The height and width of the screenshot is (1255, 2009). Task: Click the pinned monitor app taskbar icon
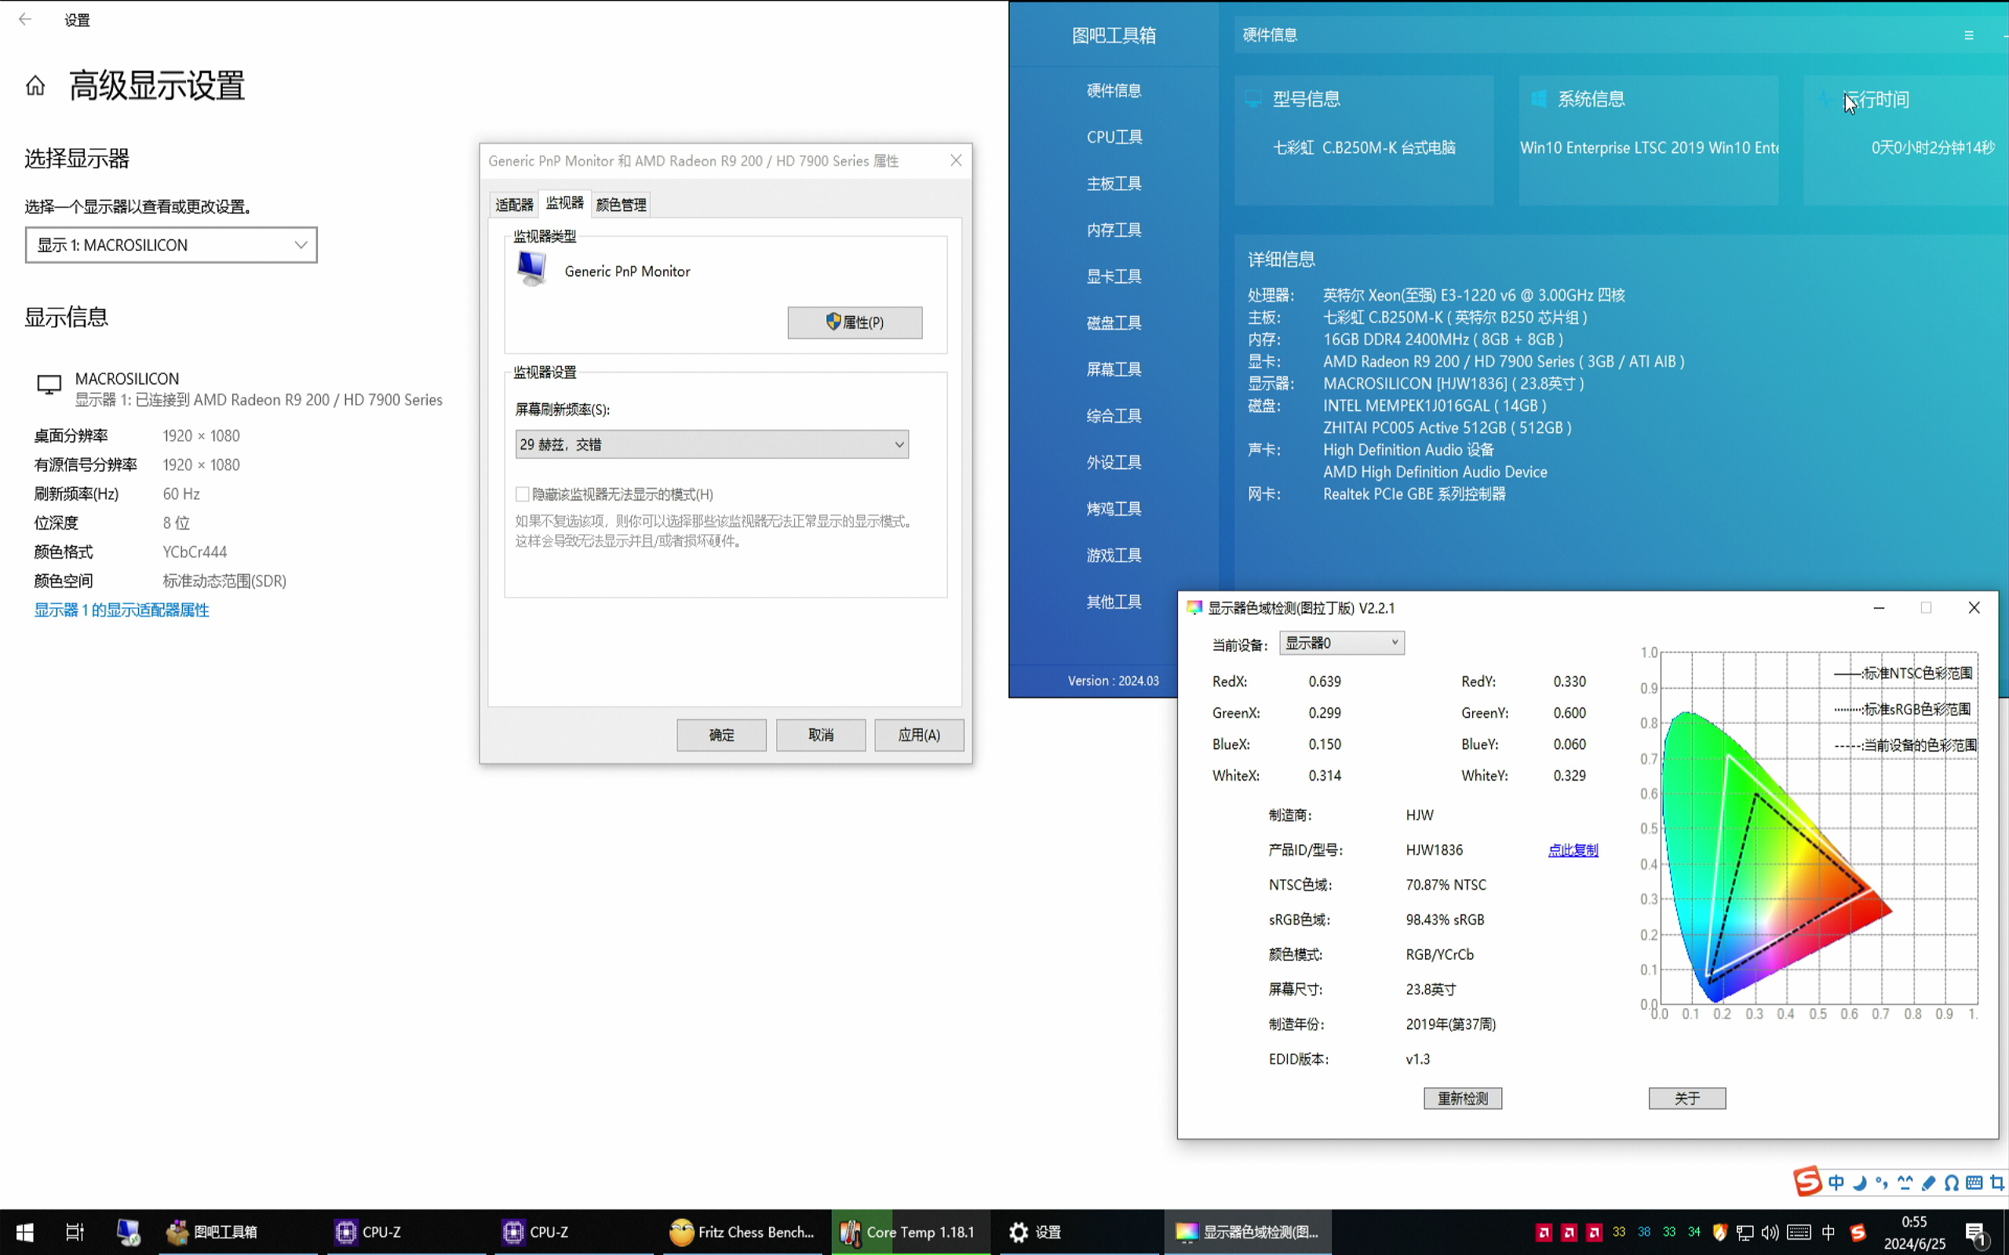point(129,1231)
